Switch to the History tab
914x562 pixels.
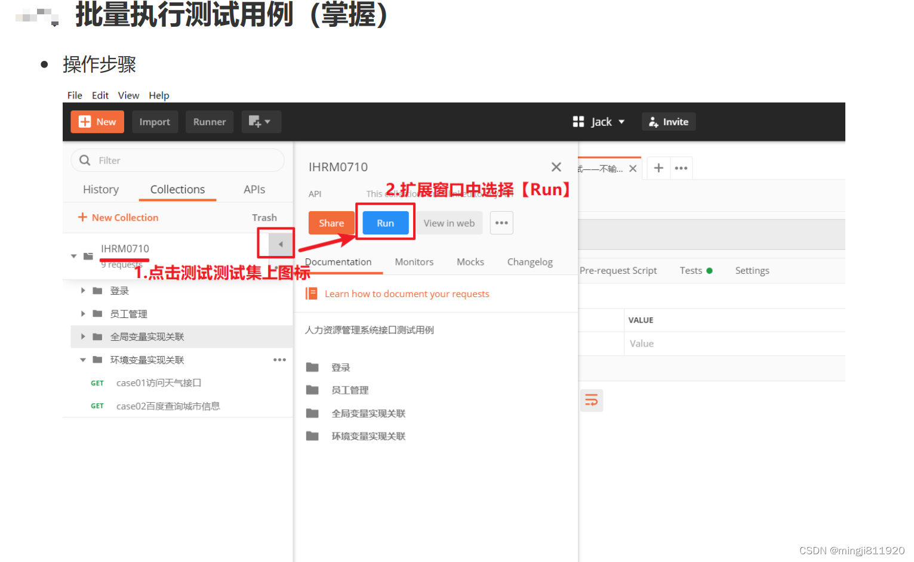101,189
